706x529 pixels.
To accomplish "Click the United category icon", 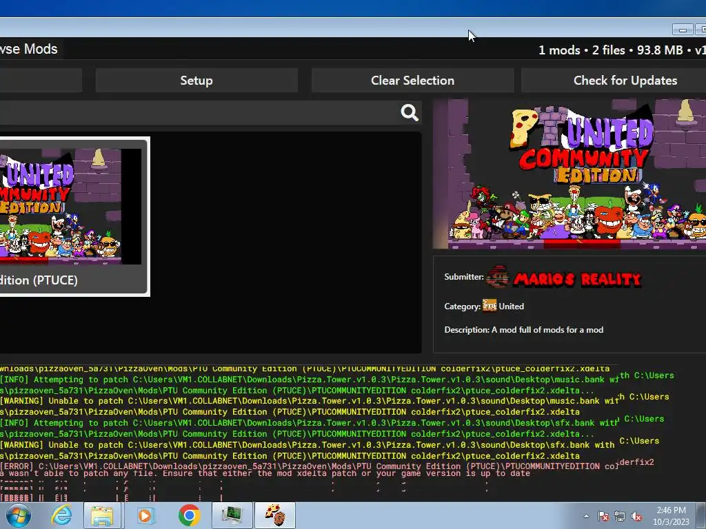I will click(x=490, y=305).
